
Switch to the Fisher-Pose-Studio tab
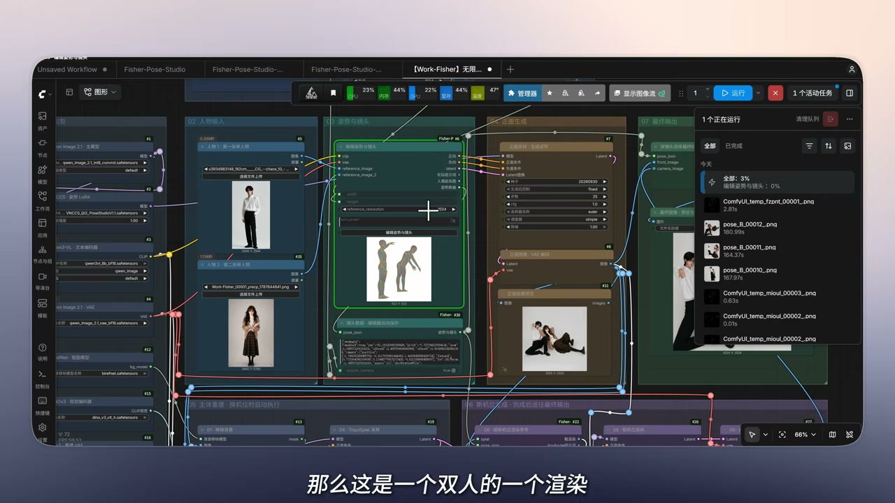(155, 70)
